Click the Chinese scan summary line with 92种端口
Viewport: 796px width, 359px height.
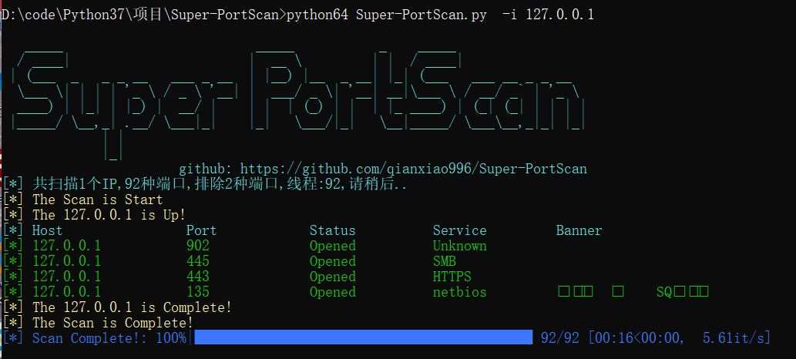point(220,184)
